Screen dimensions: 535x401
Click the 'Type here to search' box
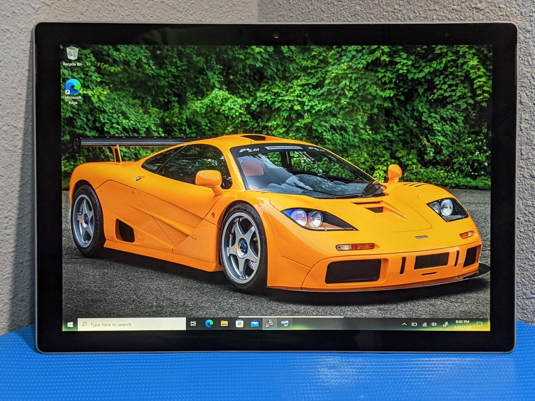(x=132, y=324)
